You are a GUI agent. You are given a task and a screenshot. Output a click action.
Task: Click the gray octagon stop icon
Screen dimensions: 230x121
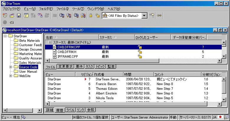5,22
